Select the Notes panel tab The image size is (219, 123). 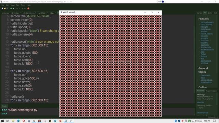click(x=215, y=13)
